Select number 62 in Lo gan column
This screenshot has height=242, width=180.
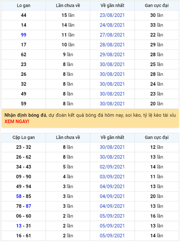(x=24, y=54)
